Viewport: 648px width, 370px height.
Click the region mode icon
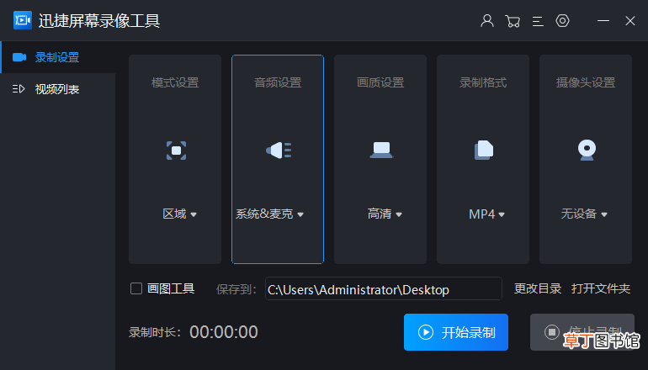[176, 151]
